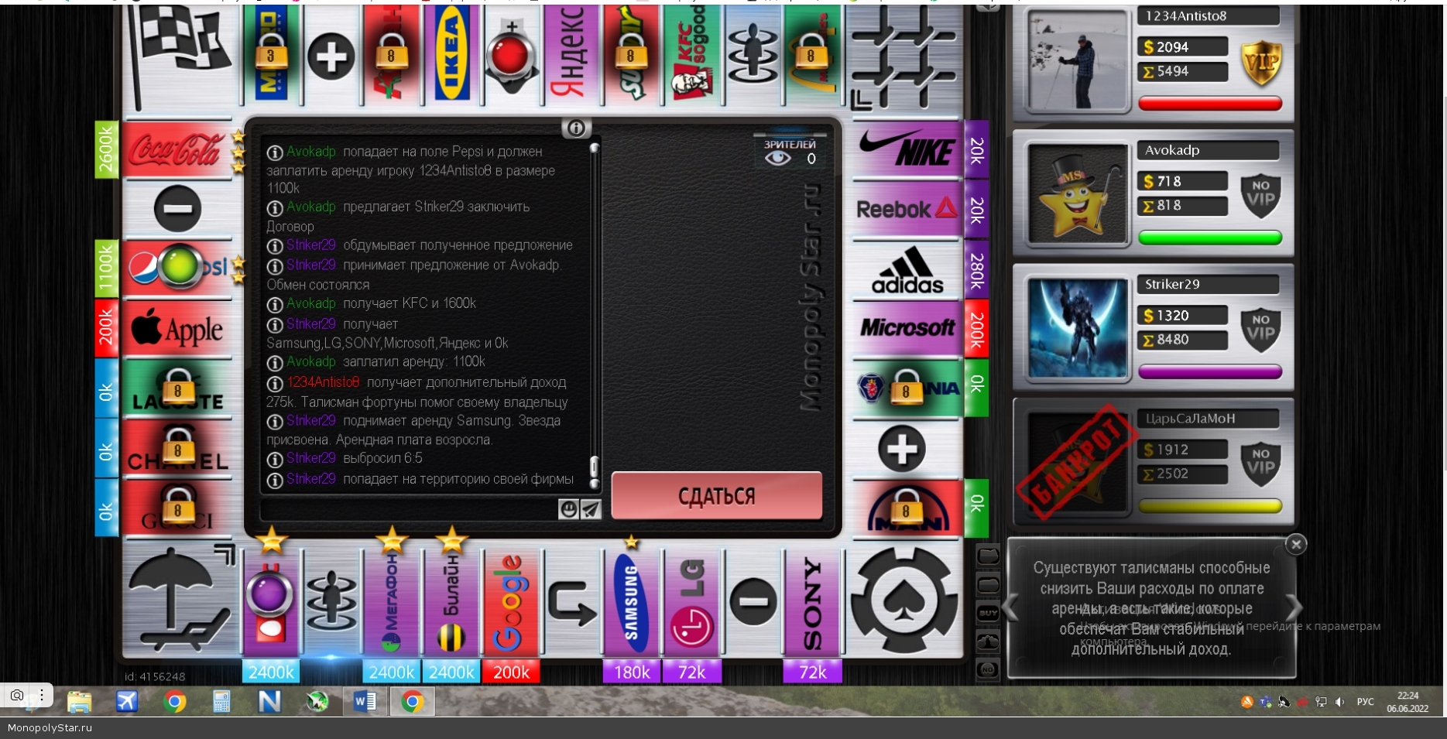Click the minus cell below Coca-Cola
Viewport: 1447px width, 739px height.
tap(177, 208)
